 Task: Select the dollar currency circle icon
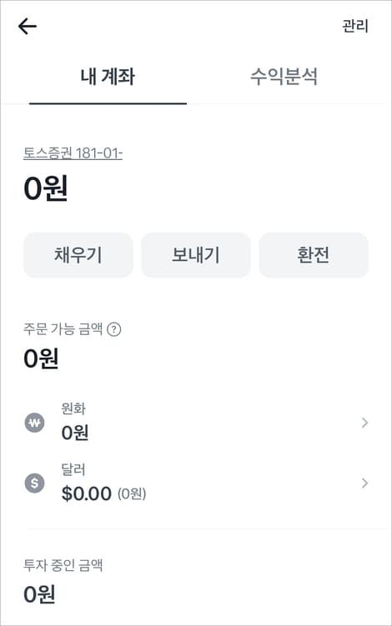click(35, 483)
